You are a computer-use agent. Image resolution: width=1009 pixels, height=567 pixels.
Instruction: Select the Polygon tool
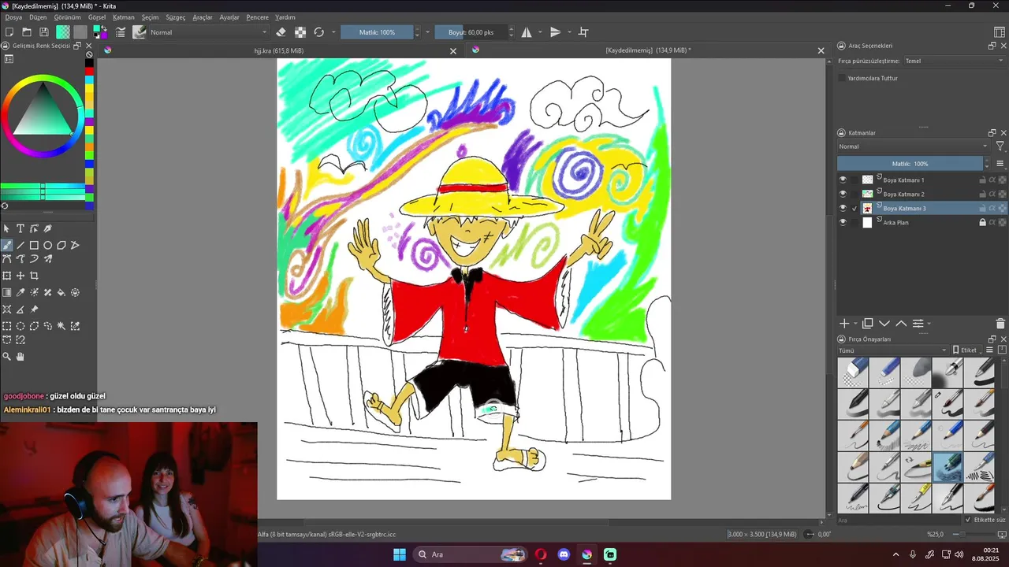point(61,245)
